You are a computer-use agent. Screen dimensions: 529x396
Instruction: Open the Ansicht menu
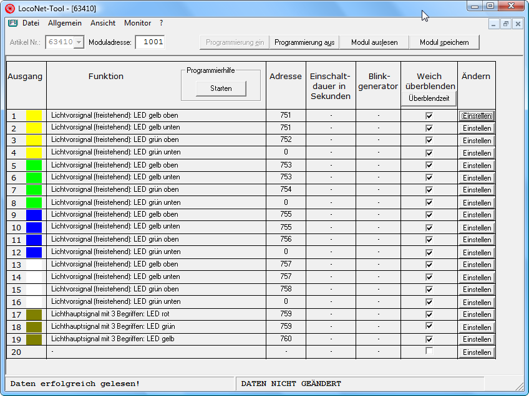[x=103, y=23]
